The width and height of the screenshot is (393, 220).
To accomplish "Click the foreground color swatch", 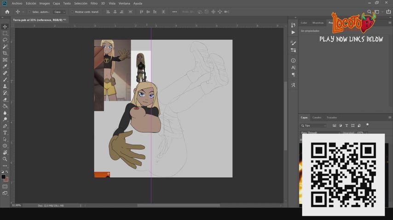I will pos(3,177).
